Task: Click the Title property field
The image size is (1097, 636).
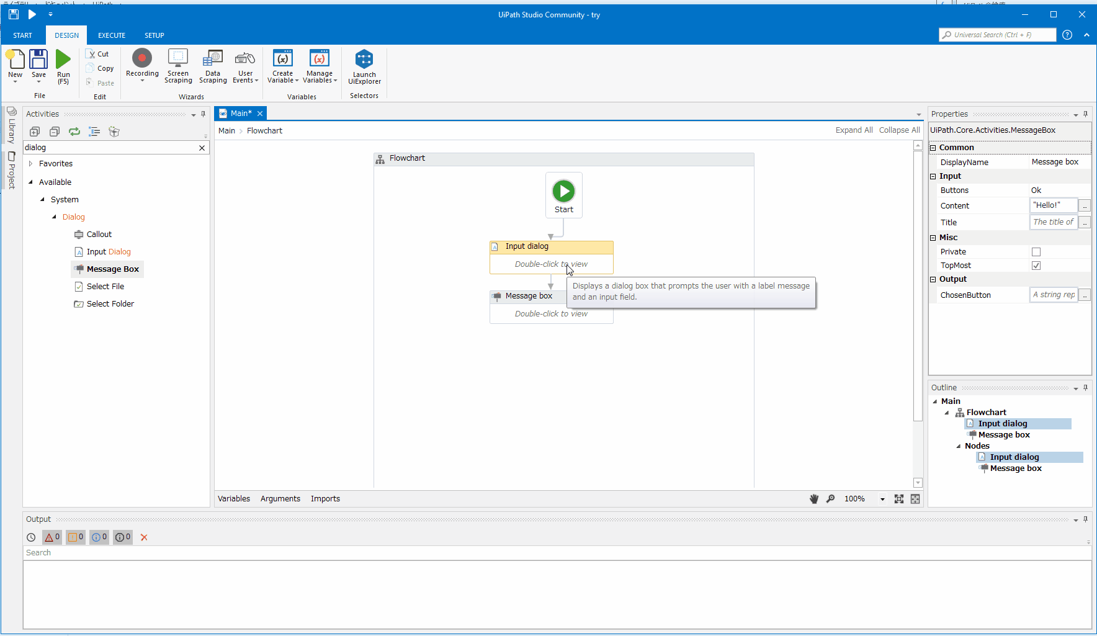Action: pyautogui.click(x=1054, y=222)
